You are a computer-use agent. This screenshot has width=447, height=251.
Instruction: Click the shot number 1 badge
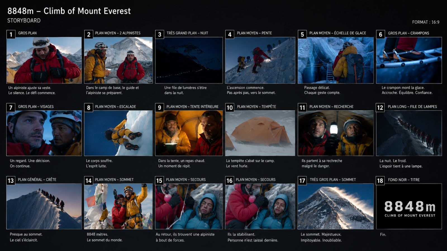(x=11, y=34)
